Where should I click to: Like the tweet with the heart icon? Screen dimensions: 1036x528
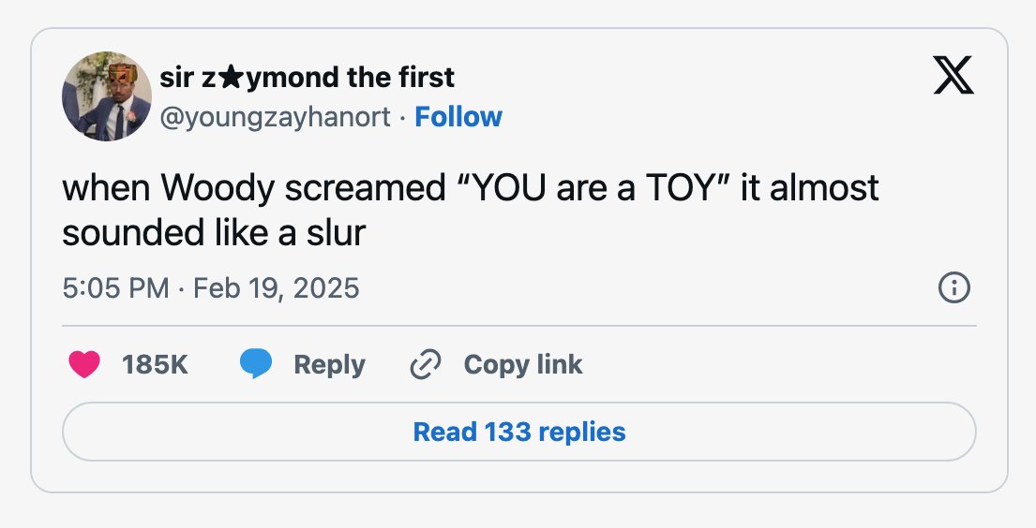84,364
